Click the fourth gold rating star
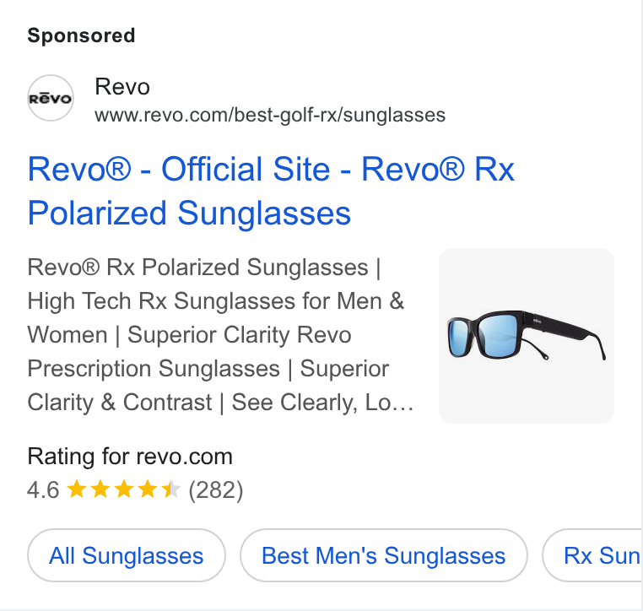 point(147,489)
